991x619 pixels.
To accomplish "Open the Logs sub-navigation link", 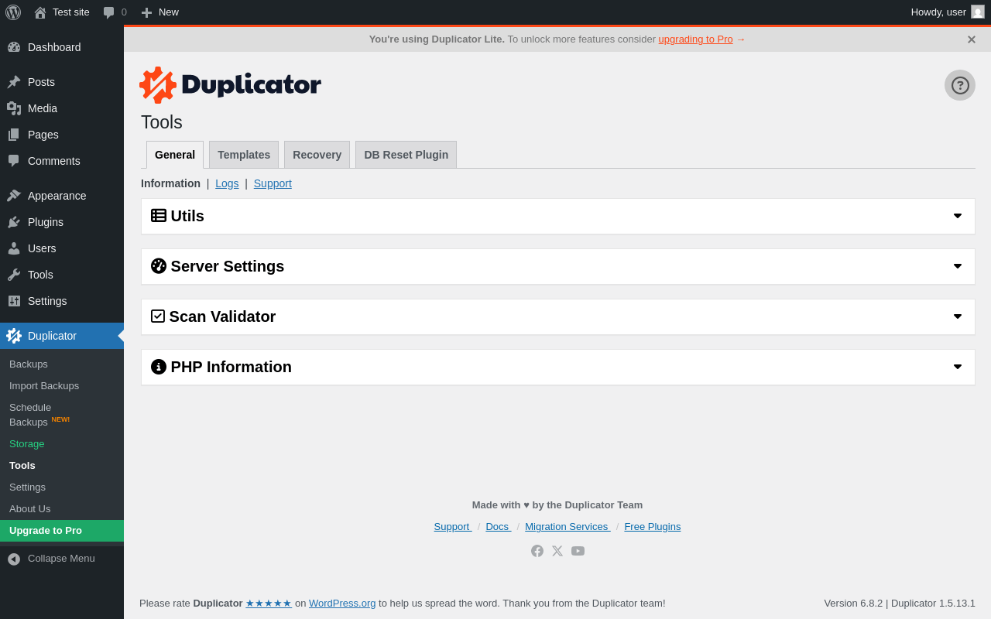I will point(227,183).
